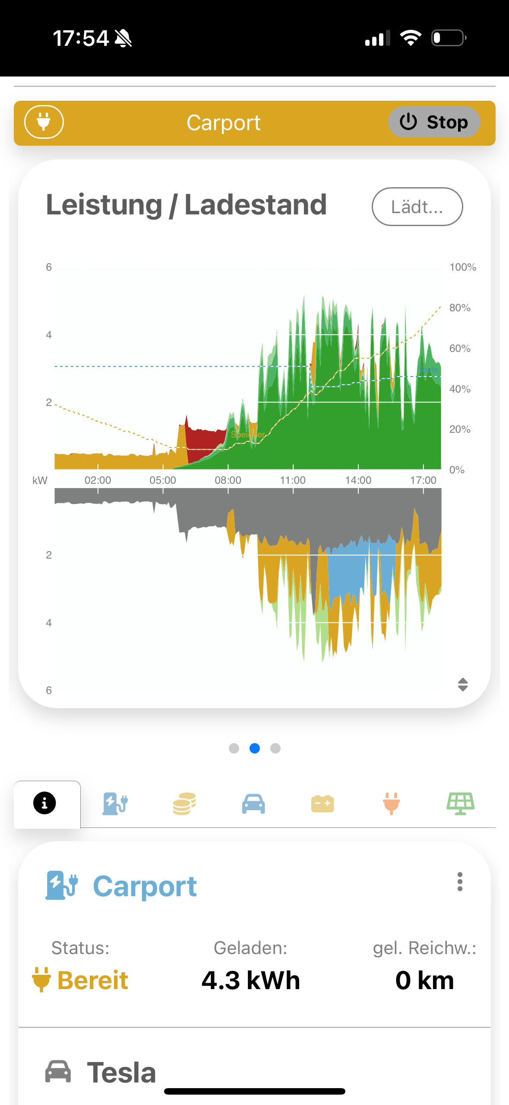
Task: Click the Lädt... button
Action: click(x=417, y=207)
